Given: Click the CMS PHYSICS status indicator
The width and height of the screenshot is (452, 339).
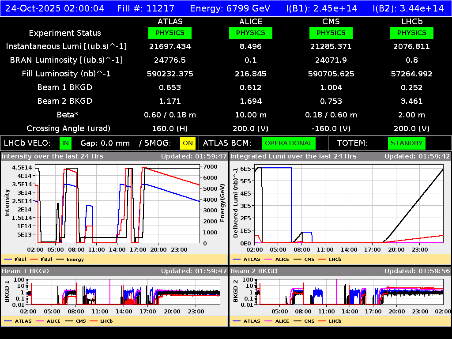Looking at the screenshot, I should point(331,33).
